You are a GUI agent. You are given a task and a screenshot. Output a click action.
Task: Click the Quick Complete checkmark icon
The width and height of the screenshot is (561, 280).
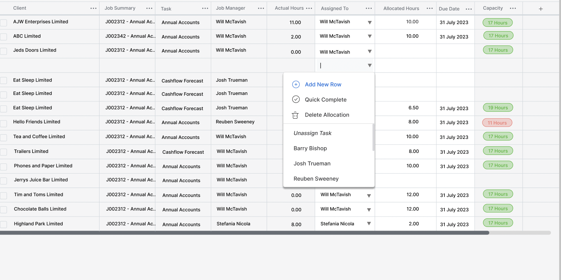(296, 99)
